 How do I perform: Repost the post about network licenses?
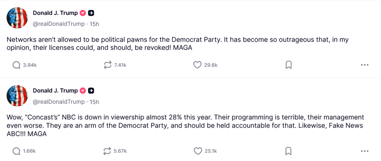(108, 65)
